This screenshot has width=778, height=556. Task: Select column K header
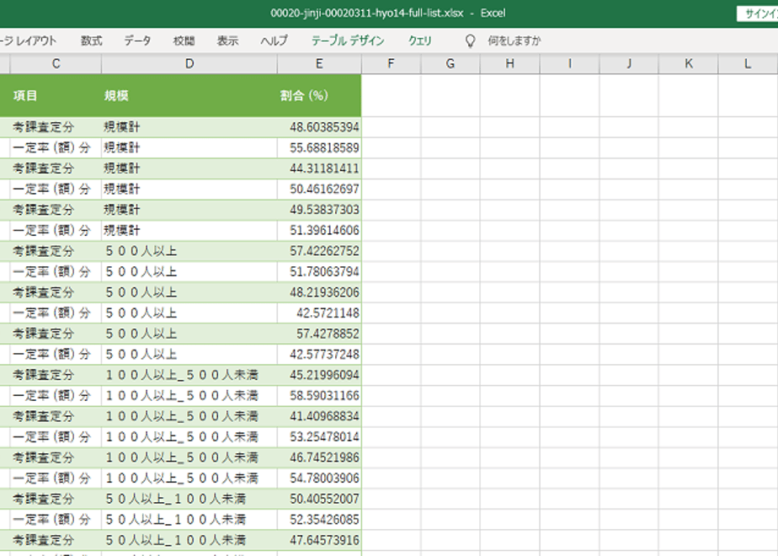point(689,63)
